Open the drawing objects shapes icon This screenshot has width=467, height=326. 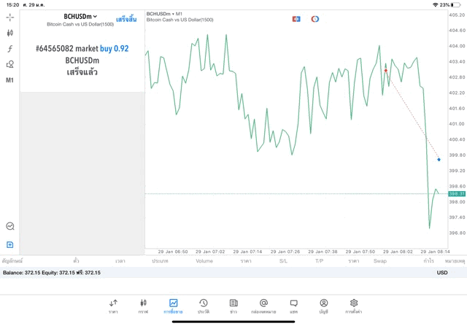[x=9, y=64]
